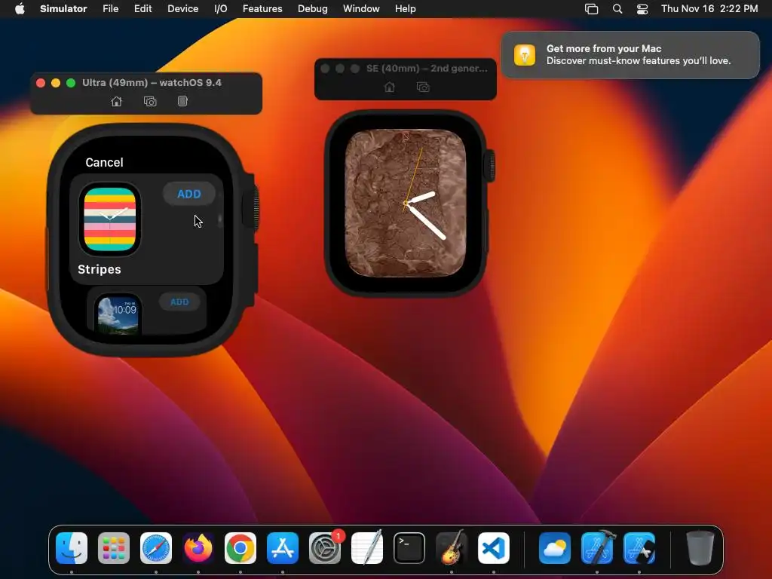Click lightbulb Tips icon in notification
Screen dimensions: 772x579
tap(525, 54)
